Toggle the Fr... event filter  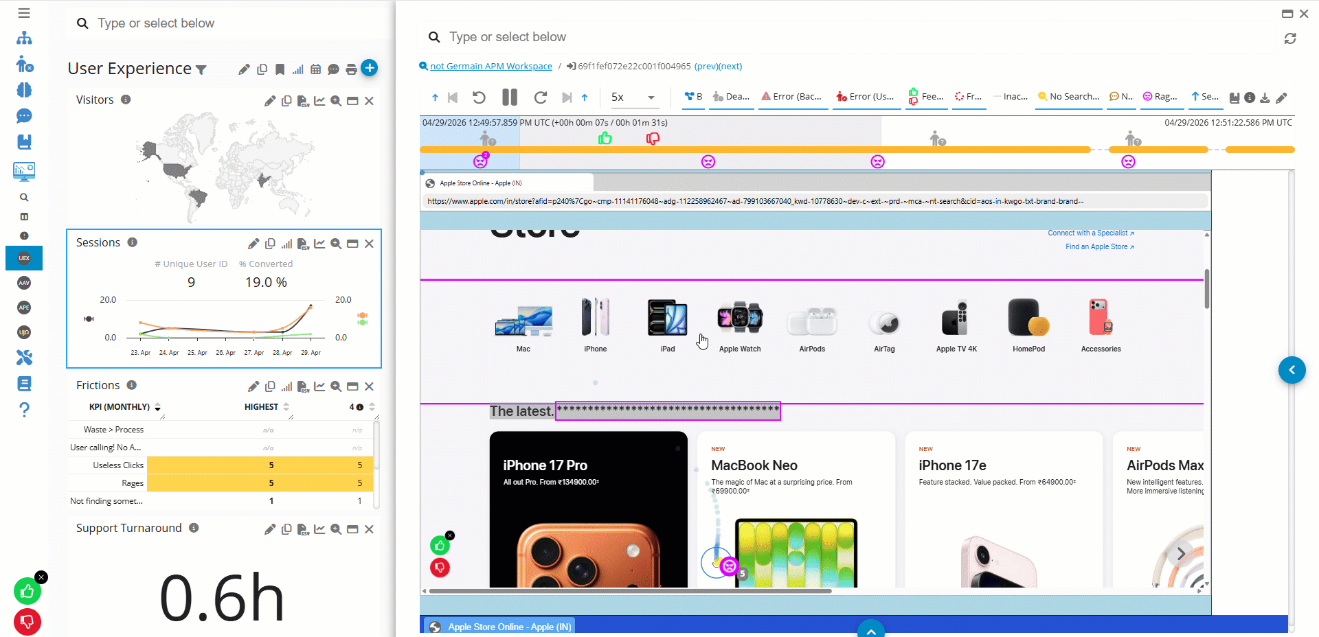968,97
